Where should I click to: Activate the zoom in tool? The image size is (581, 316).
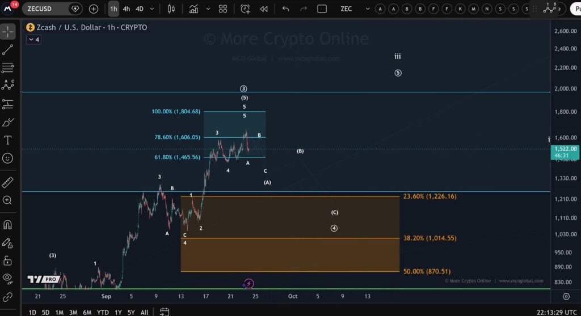pos(8,200)
